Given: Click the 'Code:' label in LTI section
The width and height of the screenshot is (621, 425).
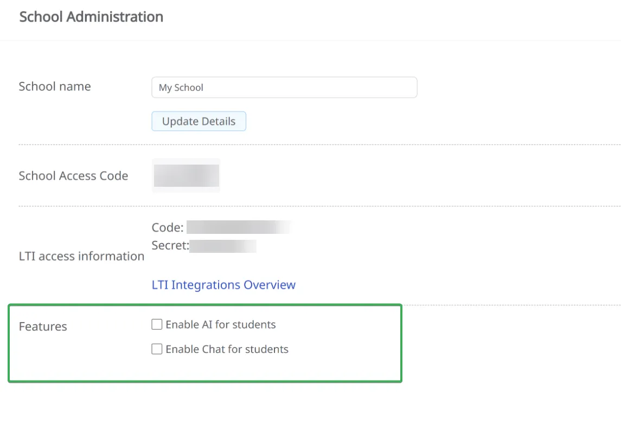Looking at the screenshot, I should click(168, 227).
